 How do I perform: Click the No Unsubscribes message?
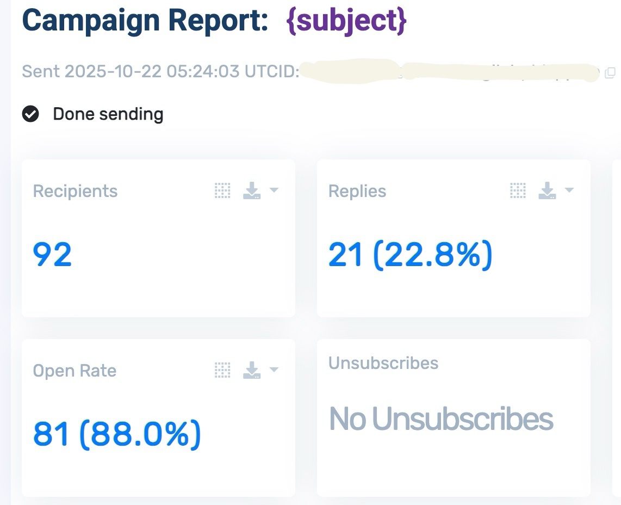tap(442, 418)
